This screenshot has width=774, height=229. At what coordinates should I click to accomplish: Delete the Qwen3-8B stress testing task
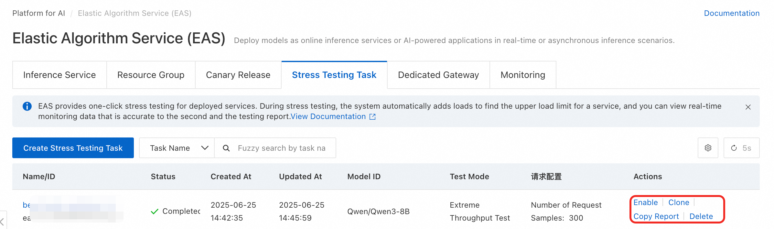[x=701, y=216]
